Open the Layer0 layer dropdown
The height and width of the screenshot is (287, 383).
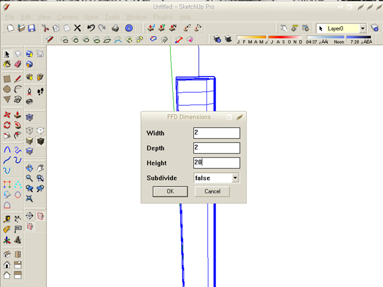pos(363,29)
